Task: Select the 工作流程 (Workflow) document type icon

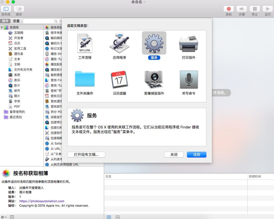Action: pyautogui.click(x=84, y=45)
